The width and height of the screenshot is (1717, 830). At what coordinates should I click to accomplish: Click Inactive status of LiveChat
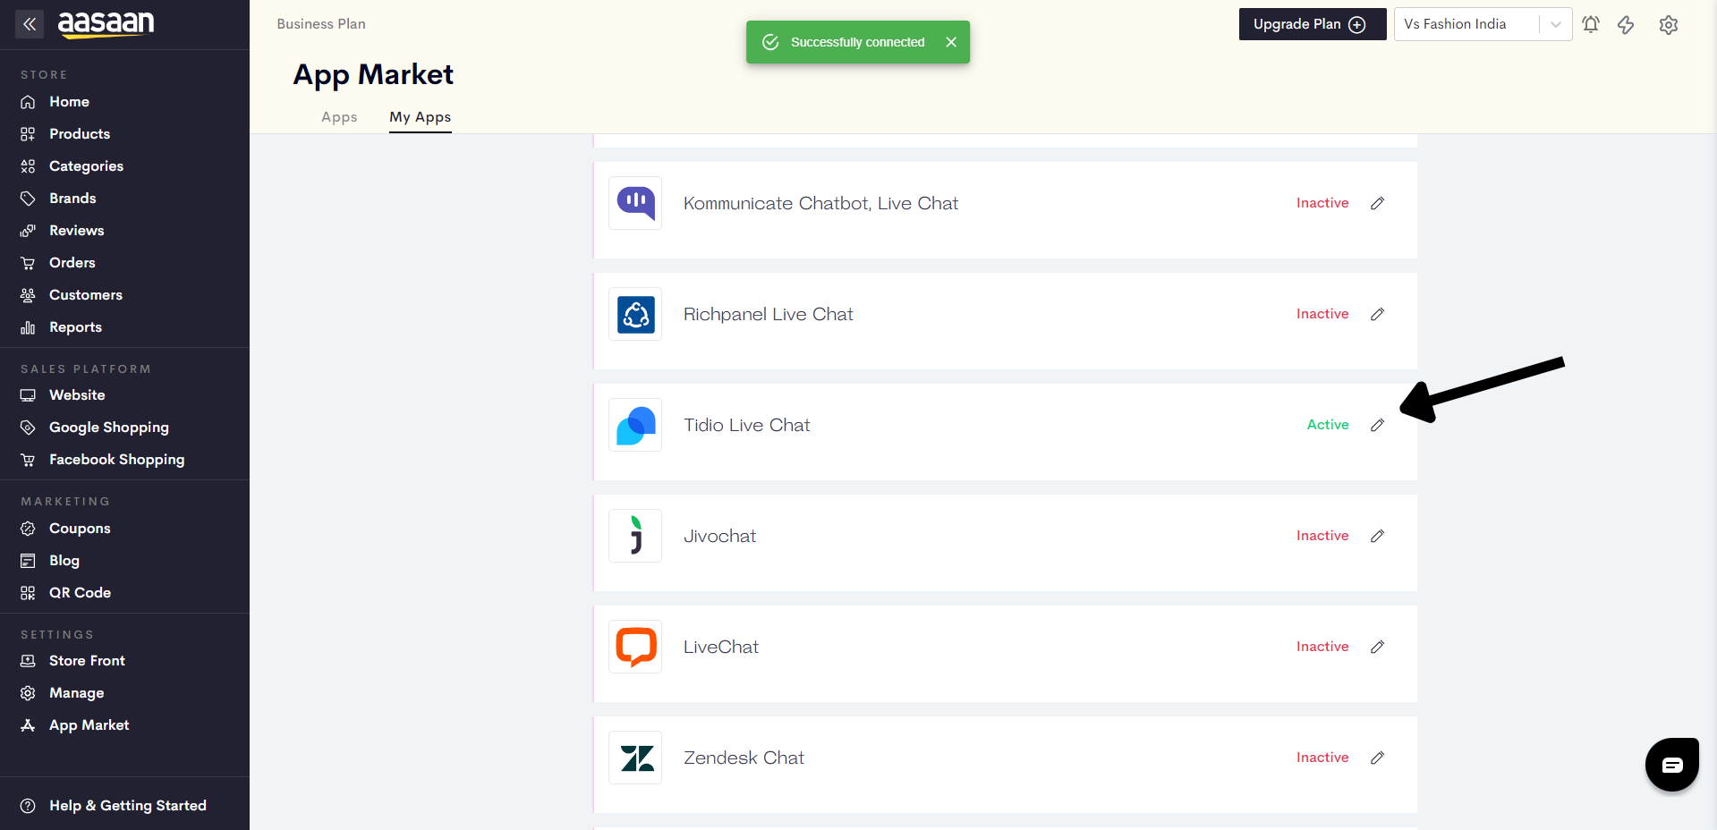coord(1322,647)
